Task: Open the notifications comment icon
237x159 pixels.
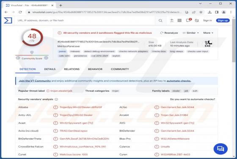Action: coord(188,20)
